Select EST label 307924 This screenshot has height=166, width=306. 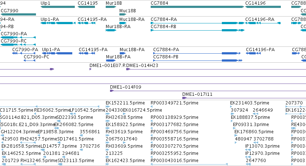tap(239, 110)
